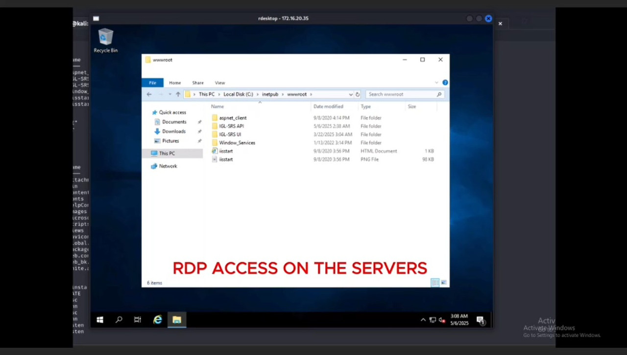Open the File ribbon tab
The image size is (627, 355).
[x=152, y=83]
